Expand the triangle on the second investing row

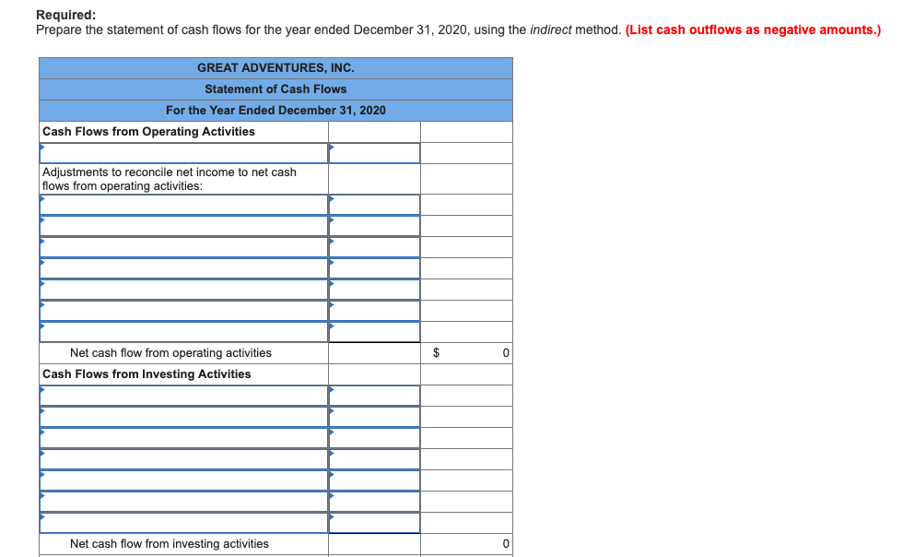point(41,410)
